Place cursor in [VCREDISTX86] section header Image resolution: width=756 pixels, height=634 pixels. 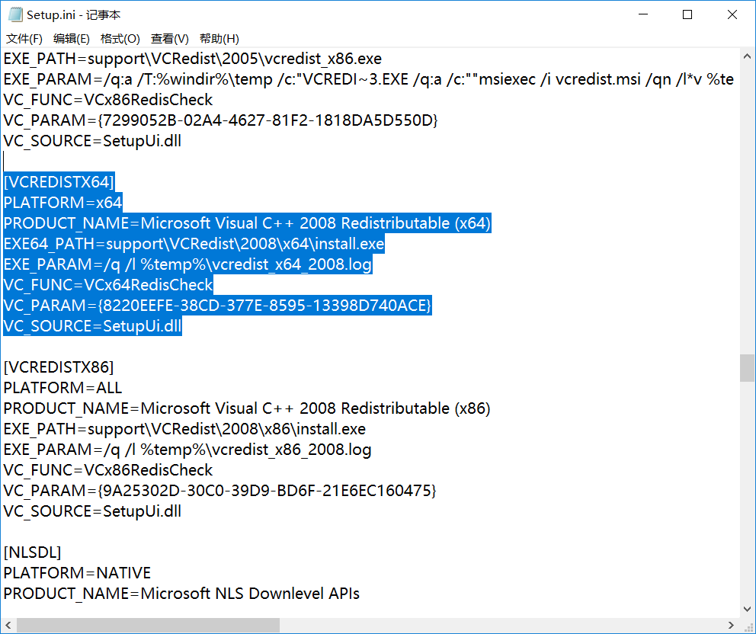pos(59,367)
